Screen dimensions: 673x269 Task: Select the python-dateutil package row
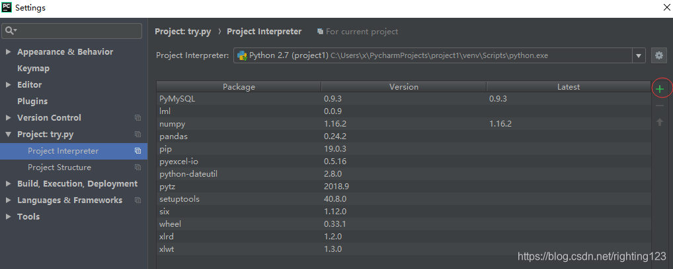403,174
